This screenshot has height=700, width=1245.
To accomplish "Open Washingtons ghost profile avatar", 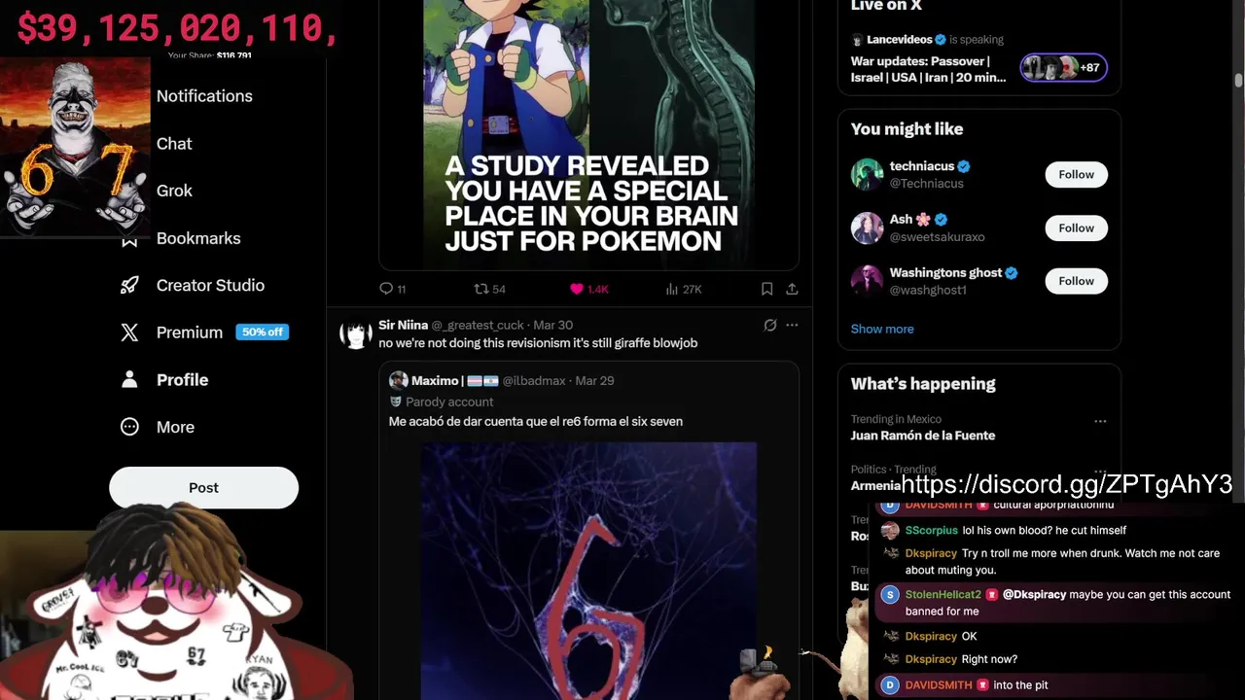I will pyautogui.click(x=867, y=281).
